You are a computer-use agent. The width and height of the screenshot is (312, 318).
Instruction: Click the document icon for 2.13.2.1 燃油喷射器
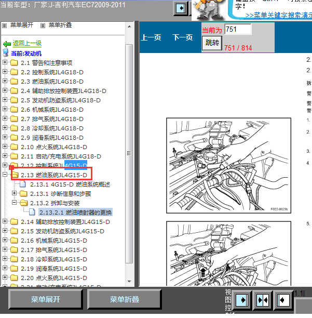32,212
